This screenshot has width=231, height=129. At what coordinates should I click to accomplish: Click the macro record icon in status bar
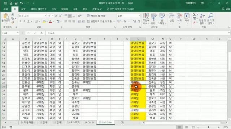[x=11, y=127]
